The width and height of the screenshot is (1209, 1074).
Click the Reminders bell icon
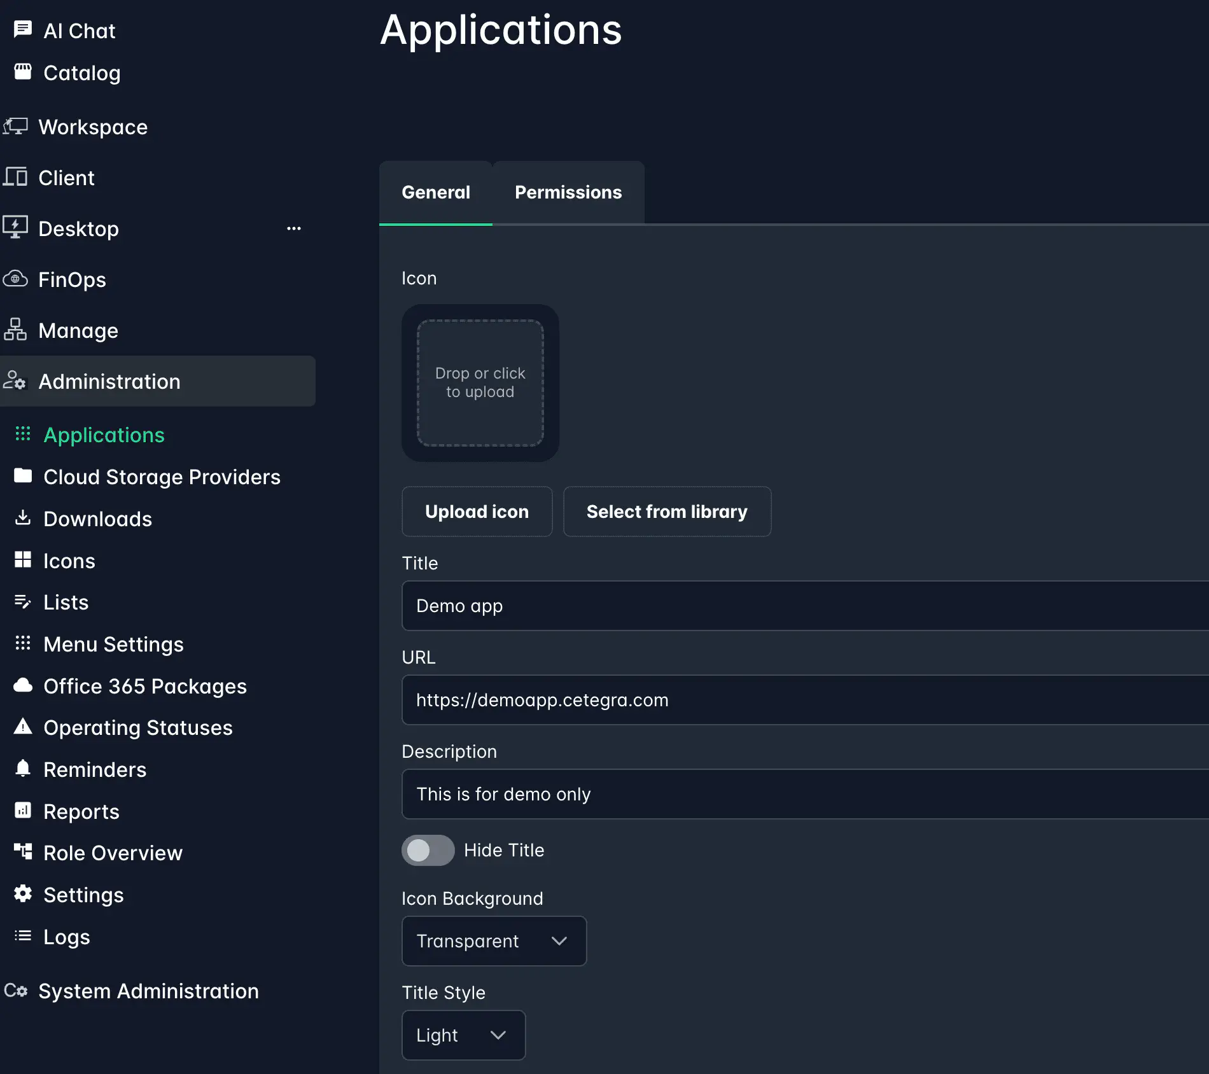click(23, 769)
